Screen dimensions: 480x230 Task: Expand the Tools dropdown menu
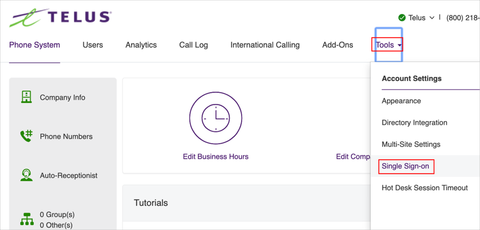(x=388, y=45)
